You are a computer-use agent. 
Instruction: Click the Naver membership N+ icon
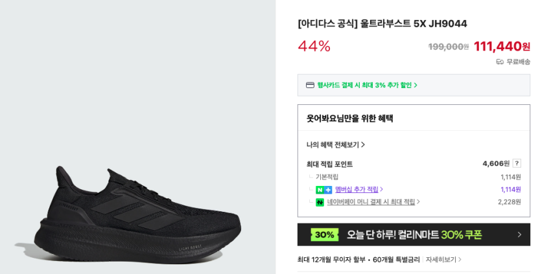point(323,190)
